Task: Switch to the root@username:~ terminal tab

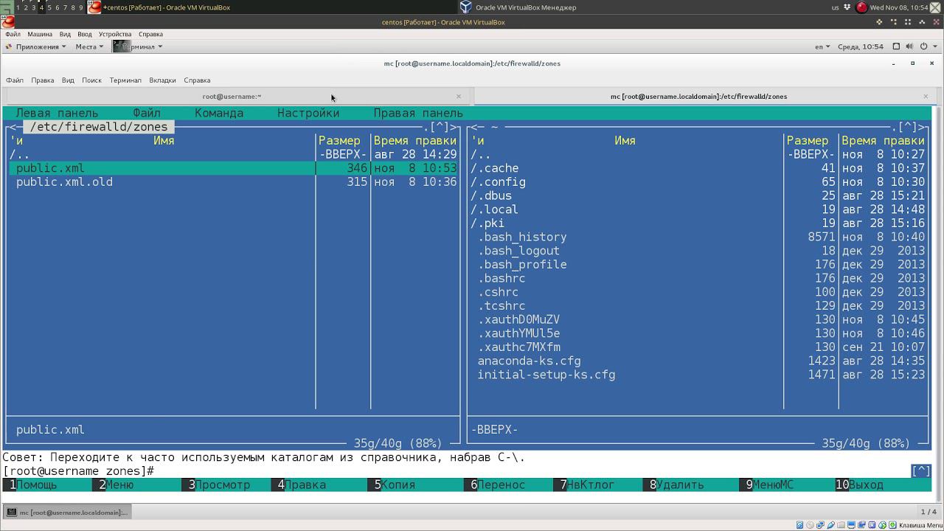Action: (232, 97)
